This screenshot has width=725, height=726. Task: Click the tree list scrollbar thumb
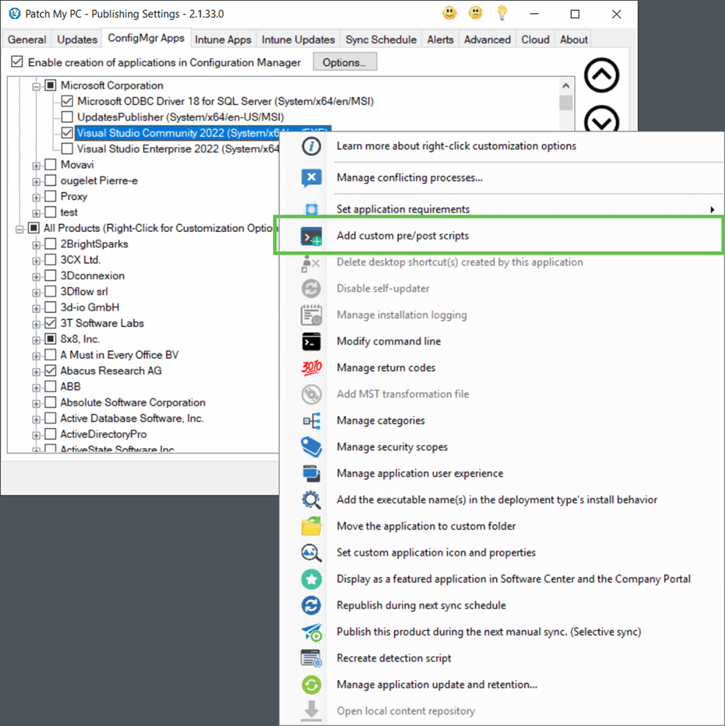pyautogui.click(x=565, y=102)
